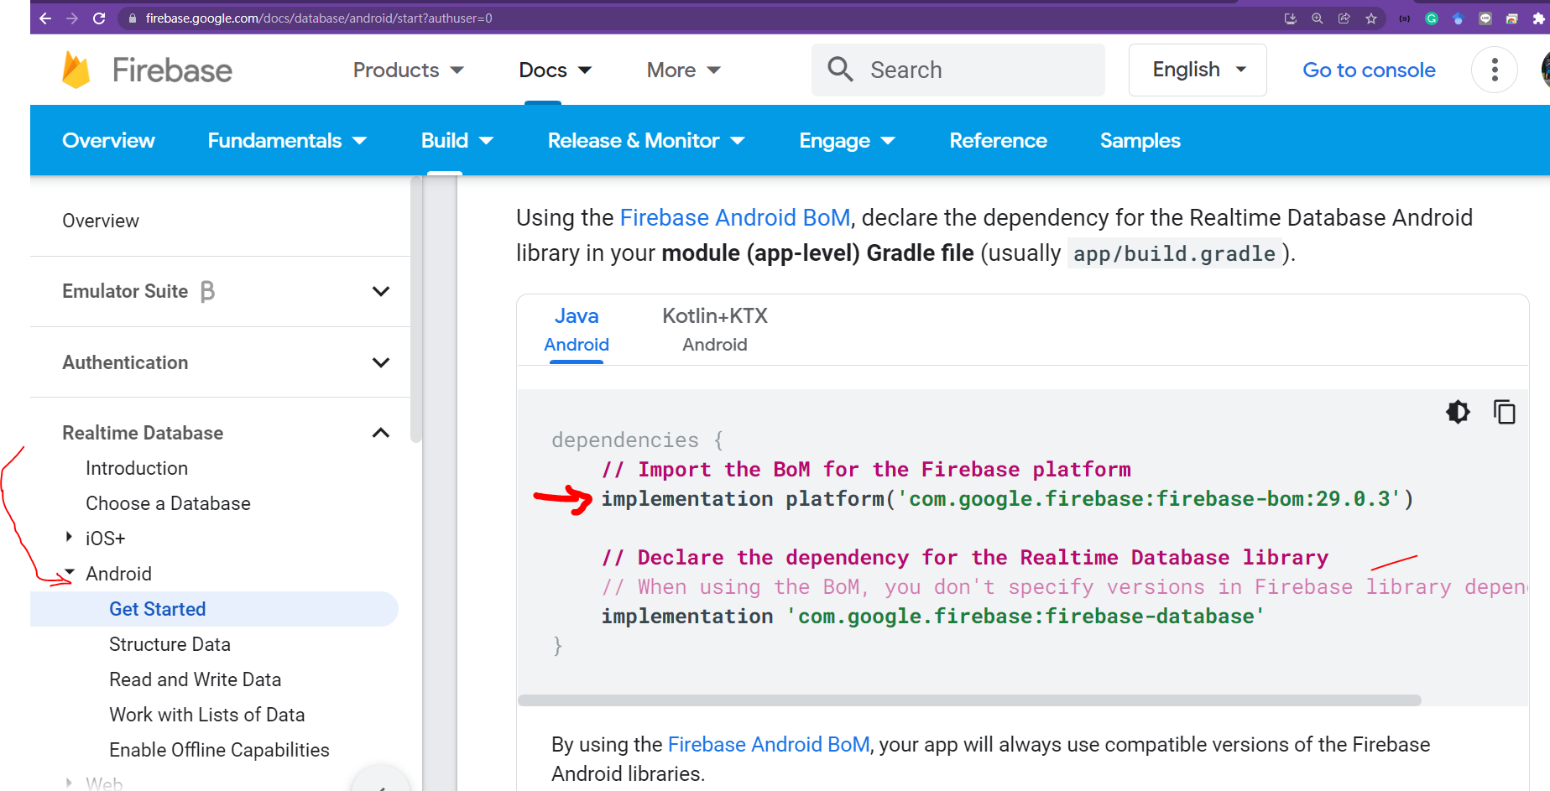Click the search magnifier icon
The height and width of the screenshot is (791, 1550).
point(840,70)
